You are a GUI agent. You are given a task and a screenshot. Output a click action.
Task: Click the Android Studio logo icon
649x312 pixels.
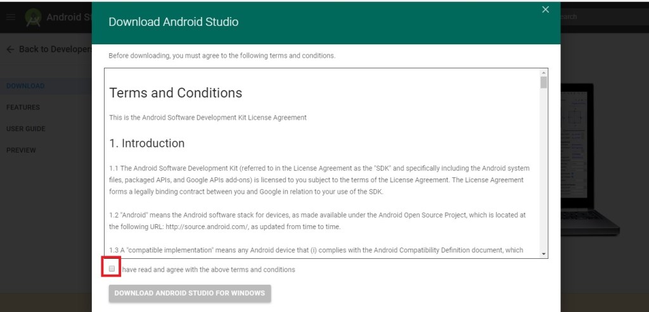[33, 17]
